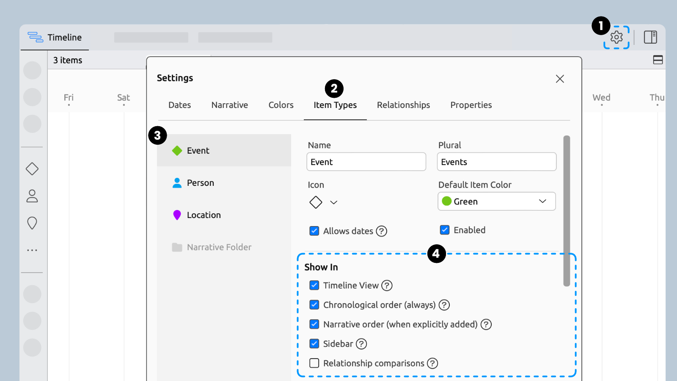Screen dimensions: 677x381
Task: Select the Timeline tab at top
Action: point(55,37)
